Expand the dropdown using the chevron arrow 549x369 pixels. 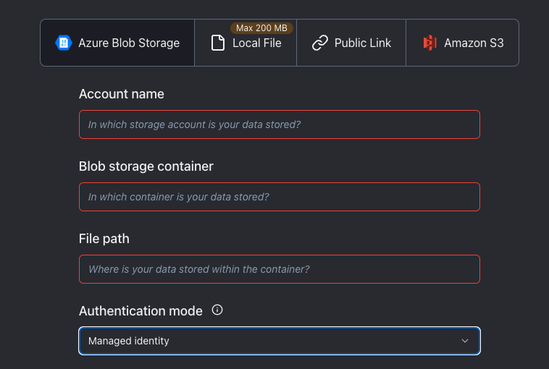click(x=465, y=341)
